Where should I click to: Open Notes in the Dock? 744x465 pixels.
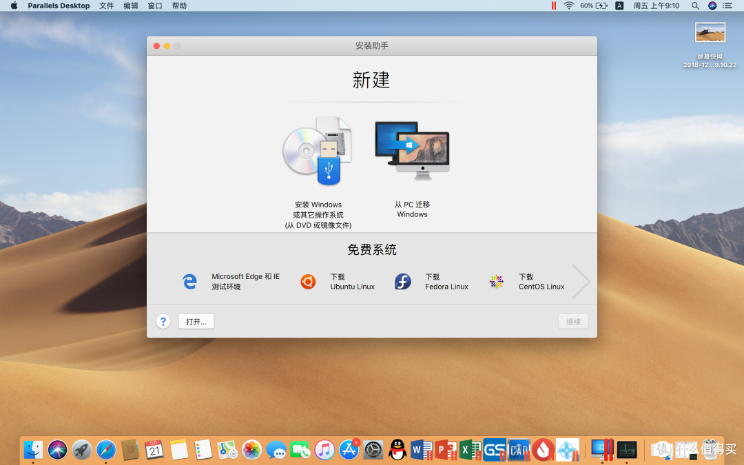tap(179, 449)
